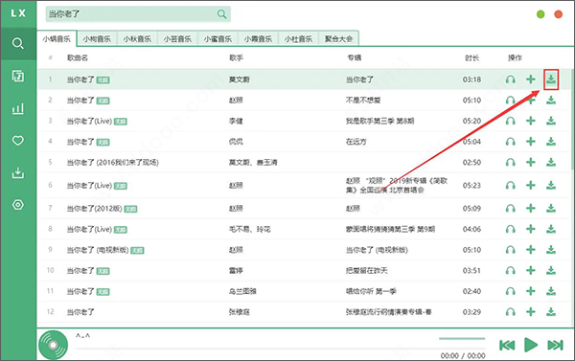Click the spinning disc cover in player bar

(x=53, y=345)
